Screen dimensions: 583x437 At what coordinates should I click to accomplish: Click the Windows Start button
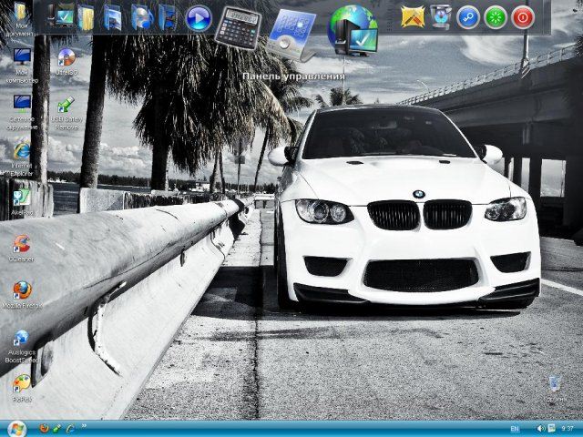pos(16,429)
